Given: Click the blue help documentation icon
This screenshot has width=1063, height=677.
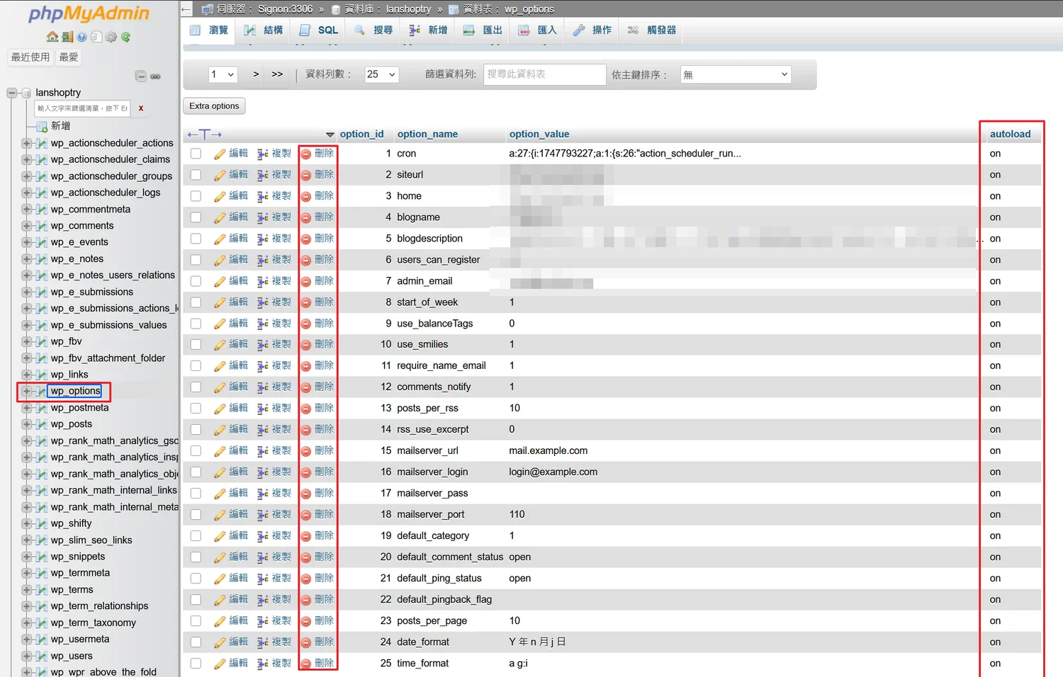Looking at the screenshot, I should [x=81, y=37].
